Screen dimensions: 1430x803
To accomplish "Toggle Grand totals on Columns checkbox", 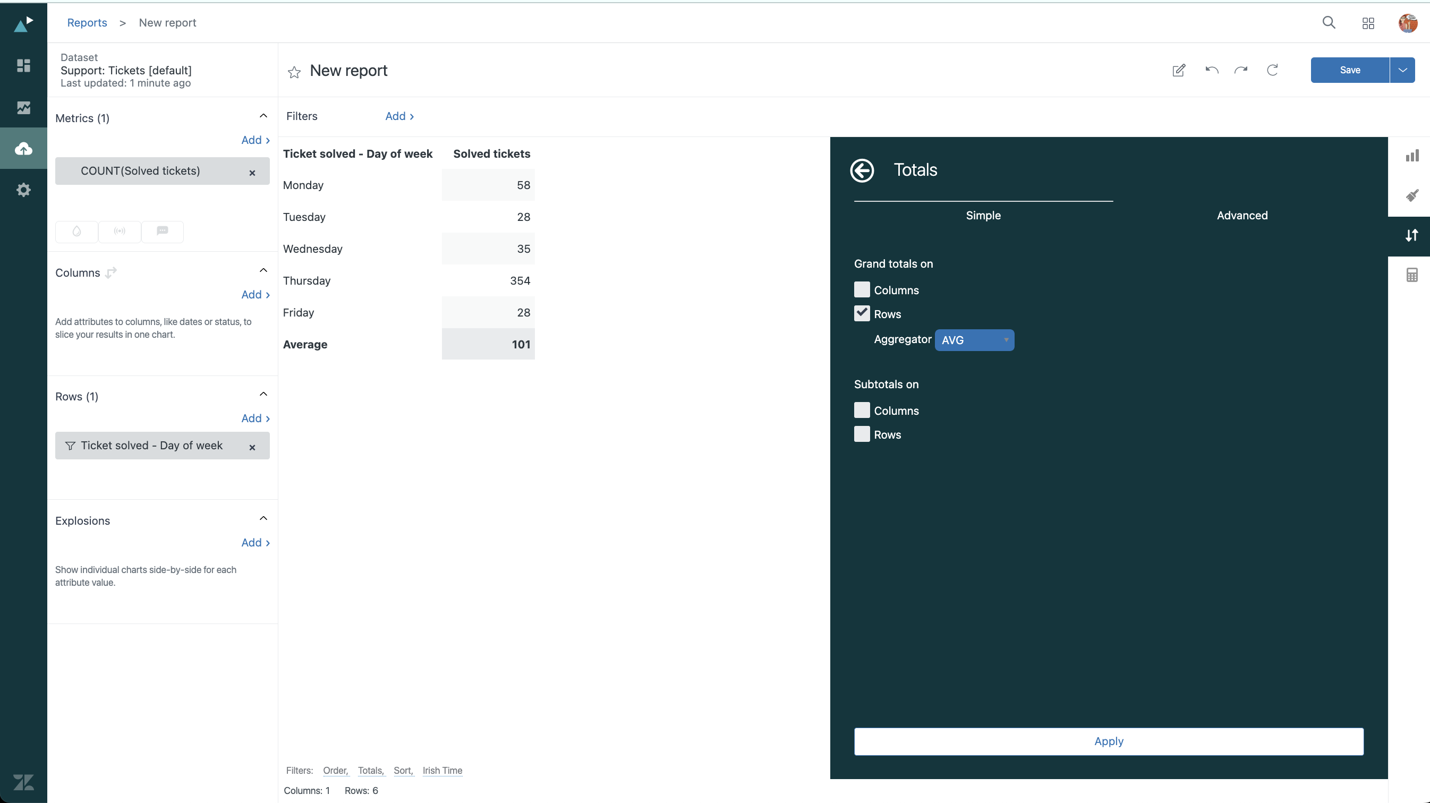I will 861,288.
